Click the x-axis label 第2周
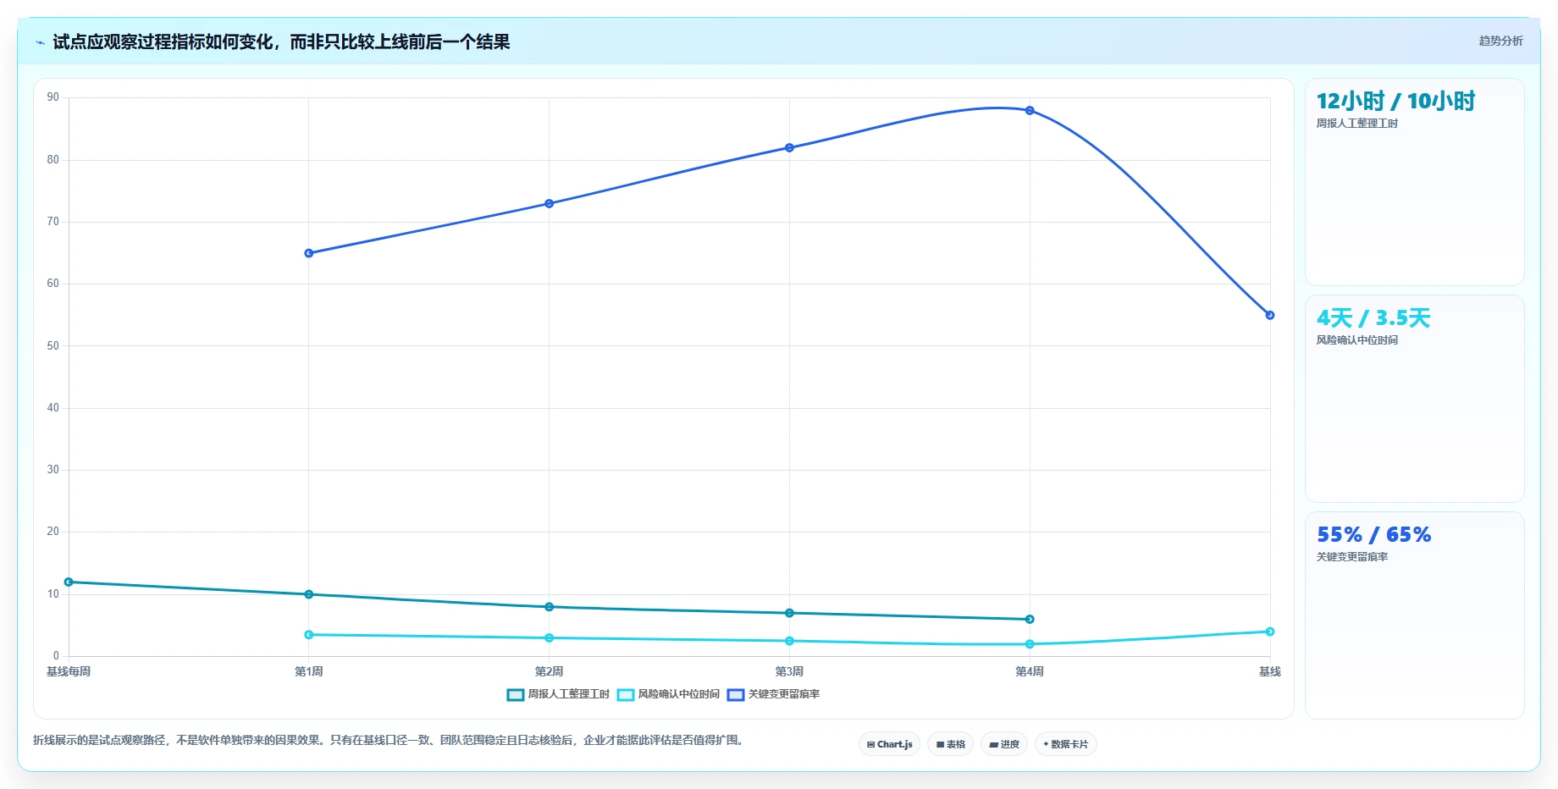Screen dimensions: 1558x789 click(549, 671)
